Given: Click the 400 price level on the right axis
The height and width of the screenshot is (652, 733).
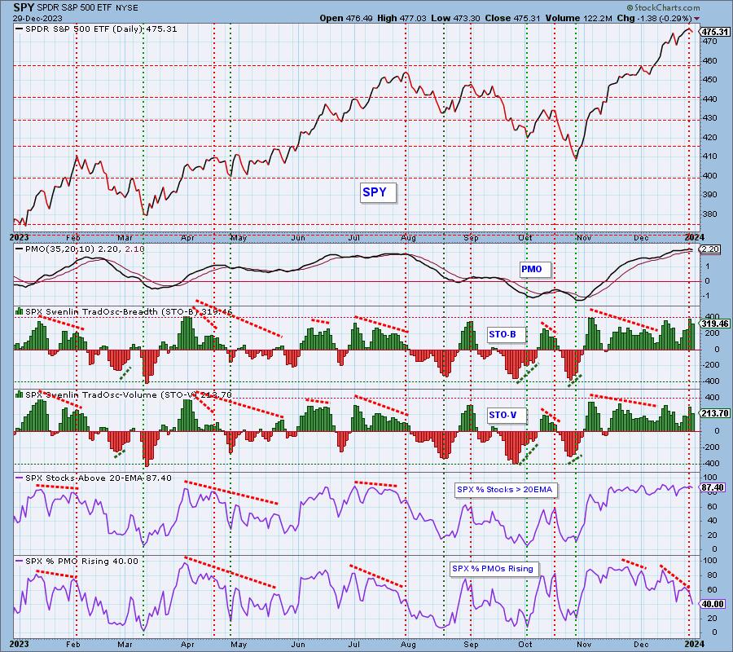Looking at the screenshot, I should click(x=710, y=176).
